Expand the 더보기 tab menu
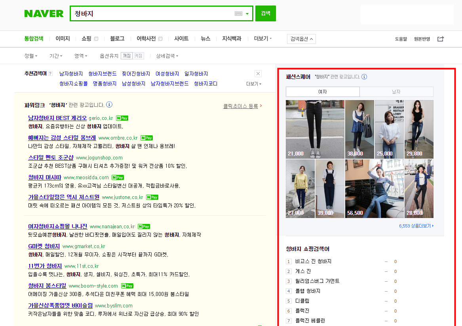 pyautogui.click(x=263, y=39)
